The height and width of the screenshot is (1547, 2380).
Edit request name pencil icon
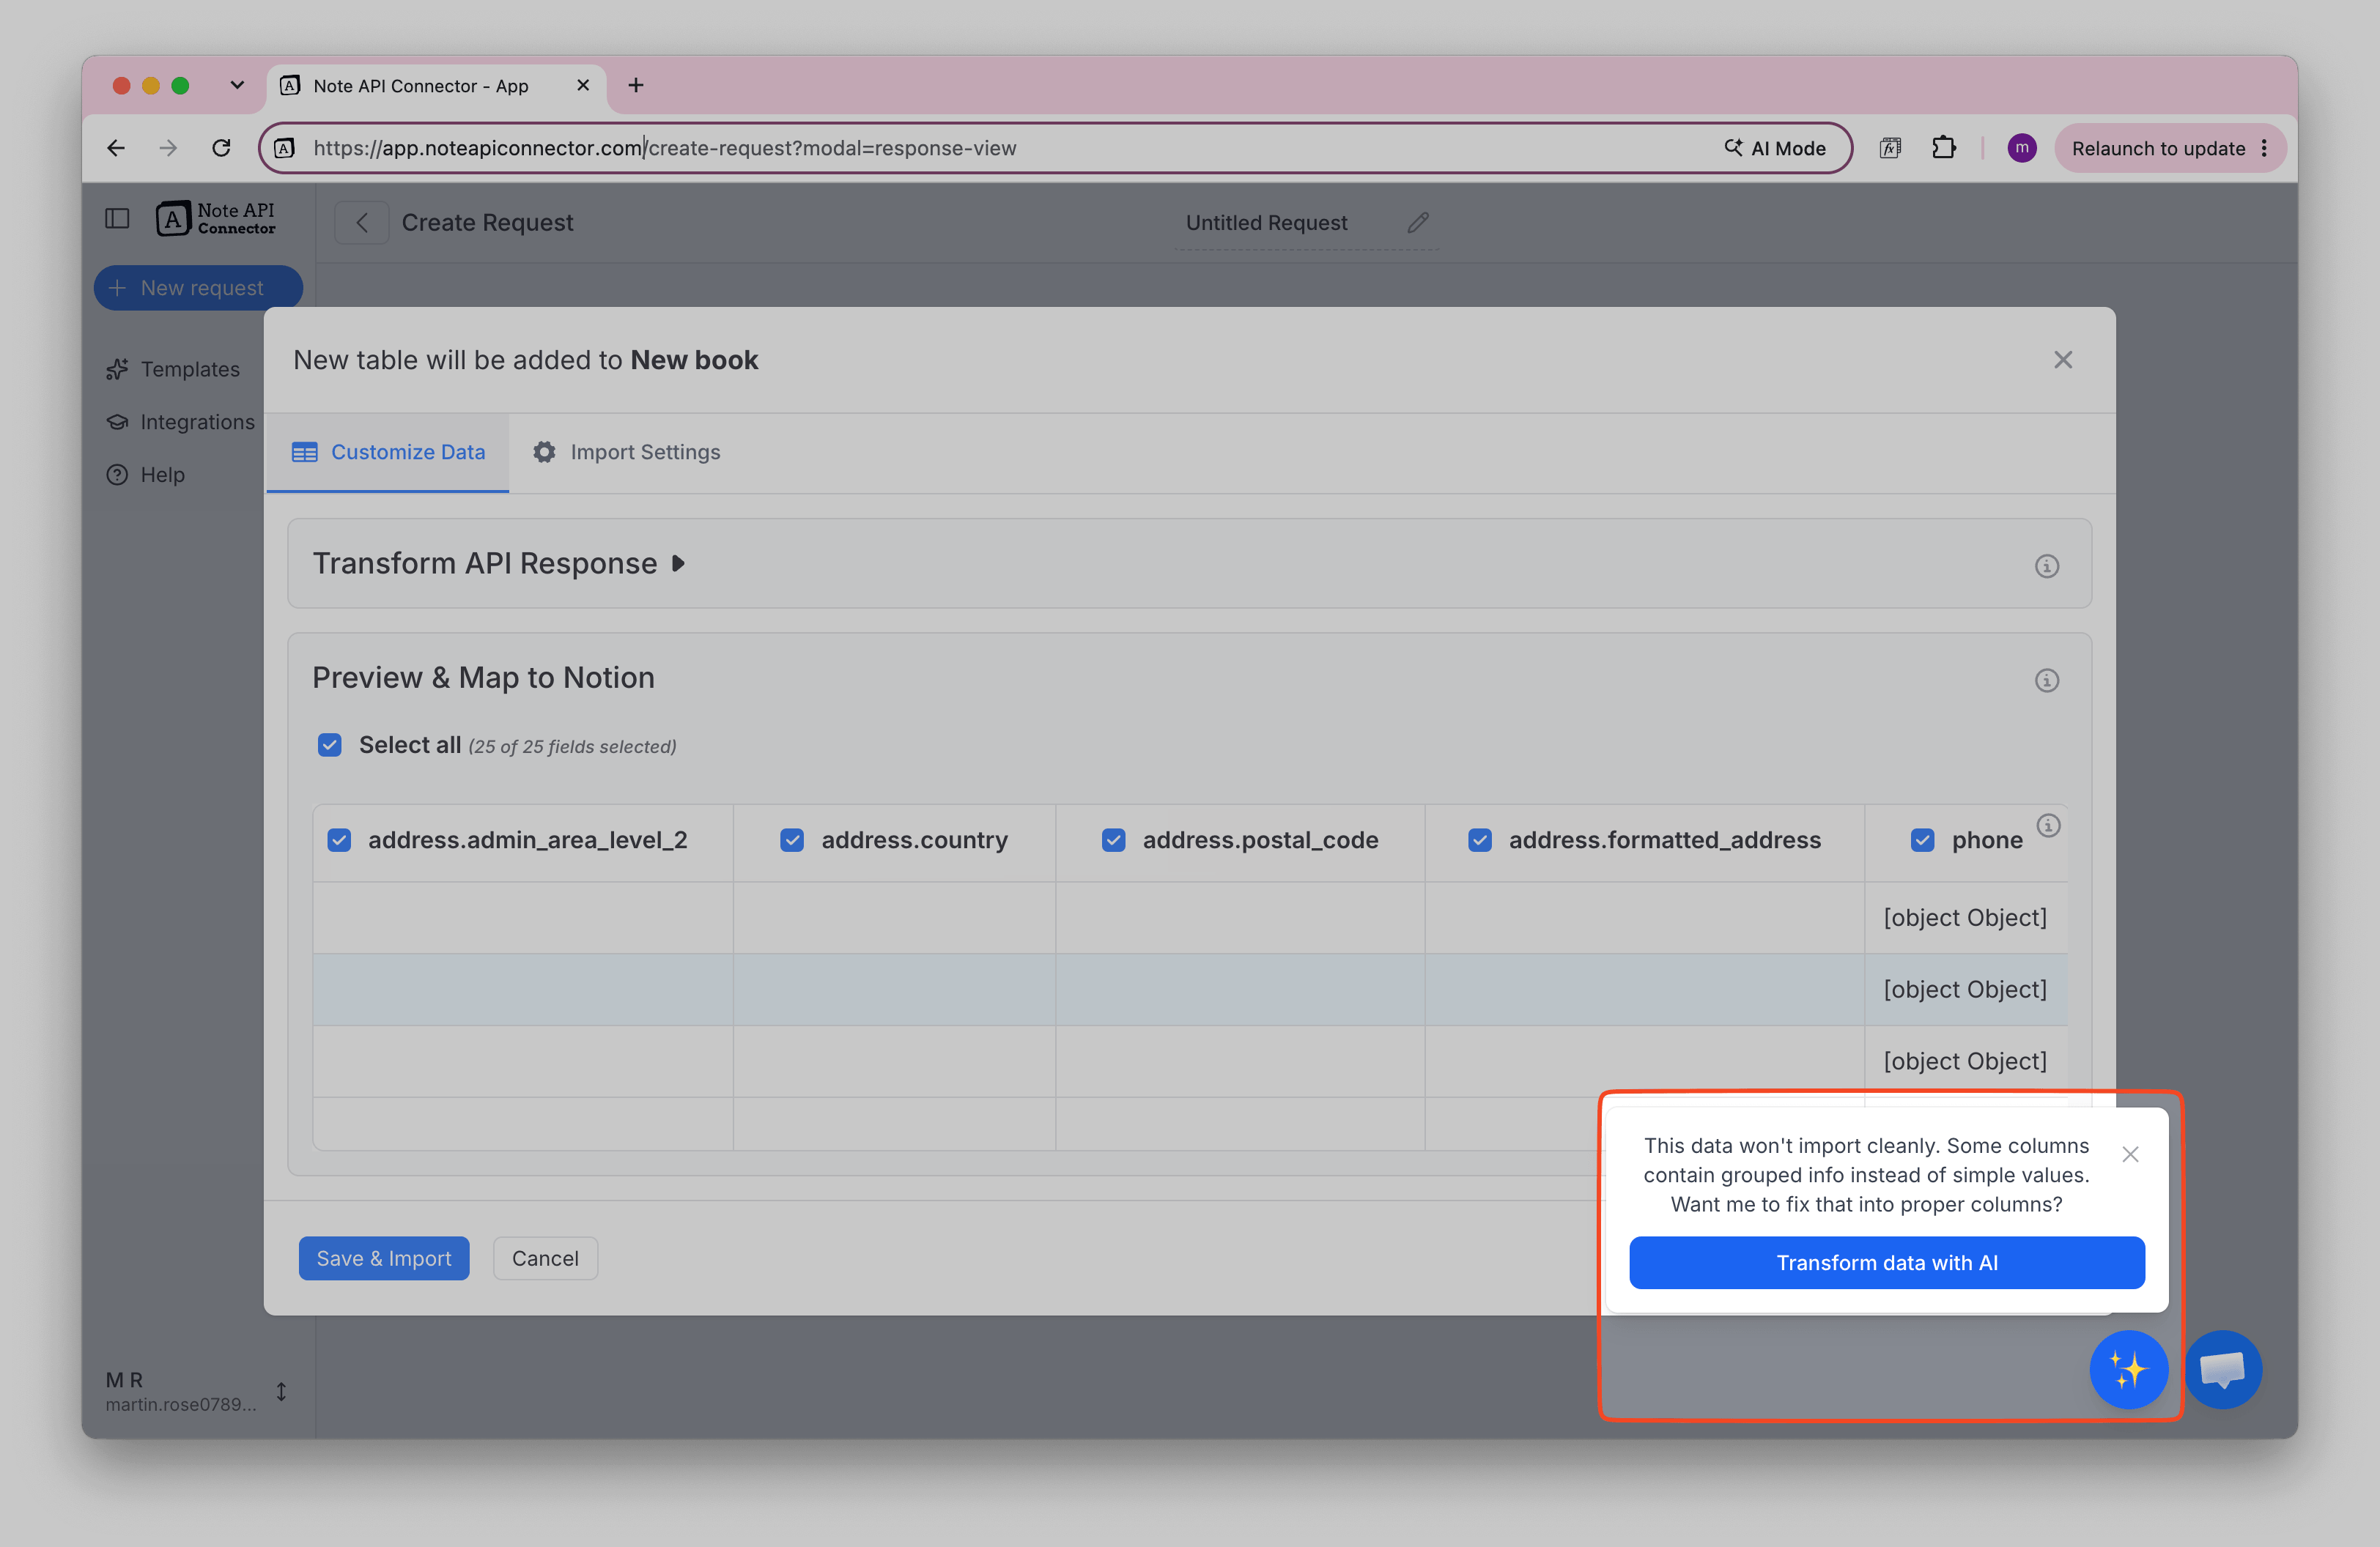(1418, 222)
